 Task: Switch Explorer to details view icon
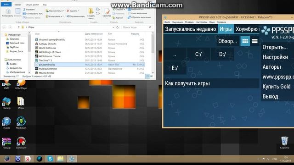click(x=147, y=76)
